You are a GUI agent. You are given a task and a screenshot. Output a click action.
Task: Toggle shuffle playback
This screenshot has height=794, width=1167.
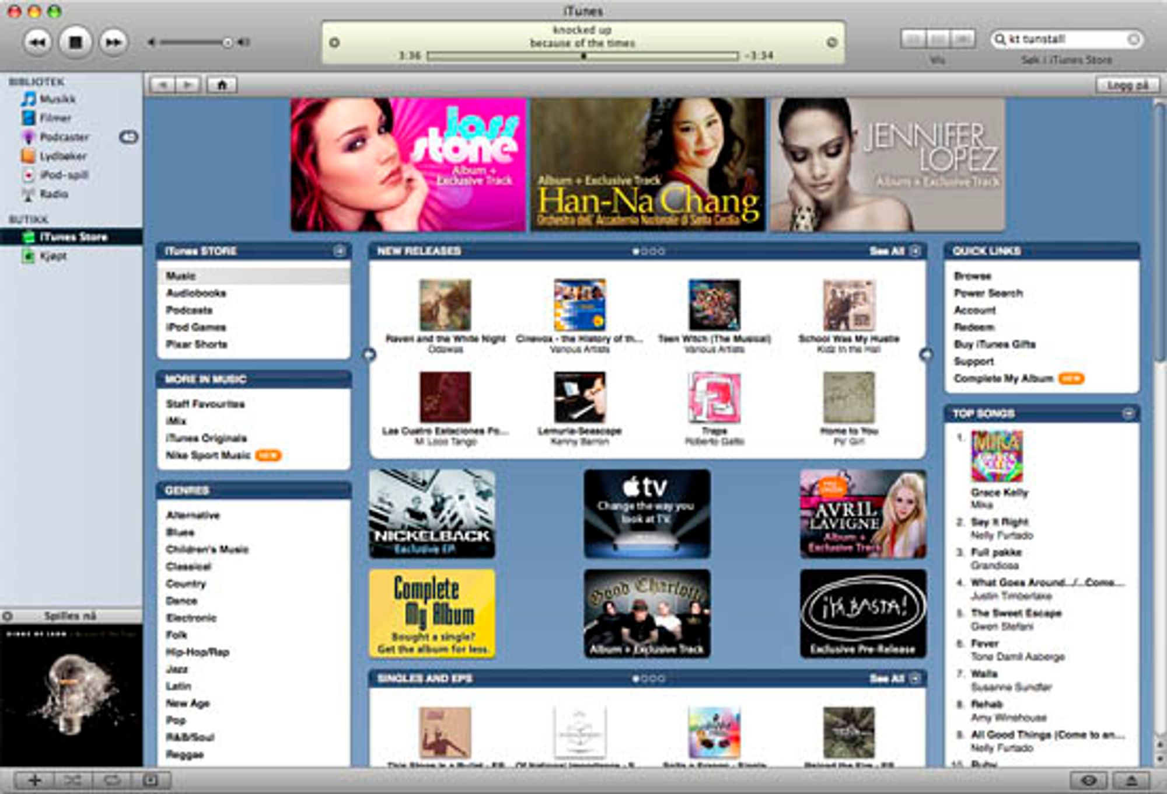[73, 780]
